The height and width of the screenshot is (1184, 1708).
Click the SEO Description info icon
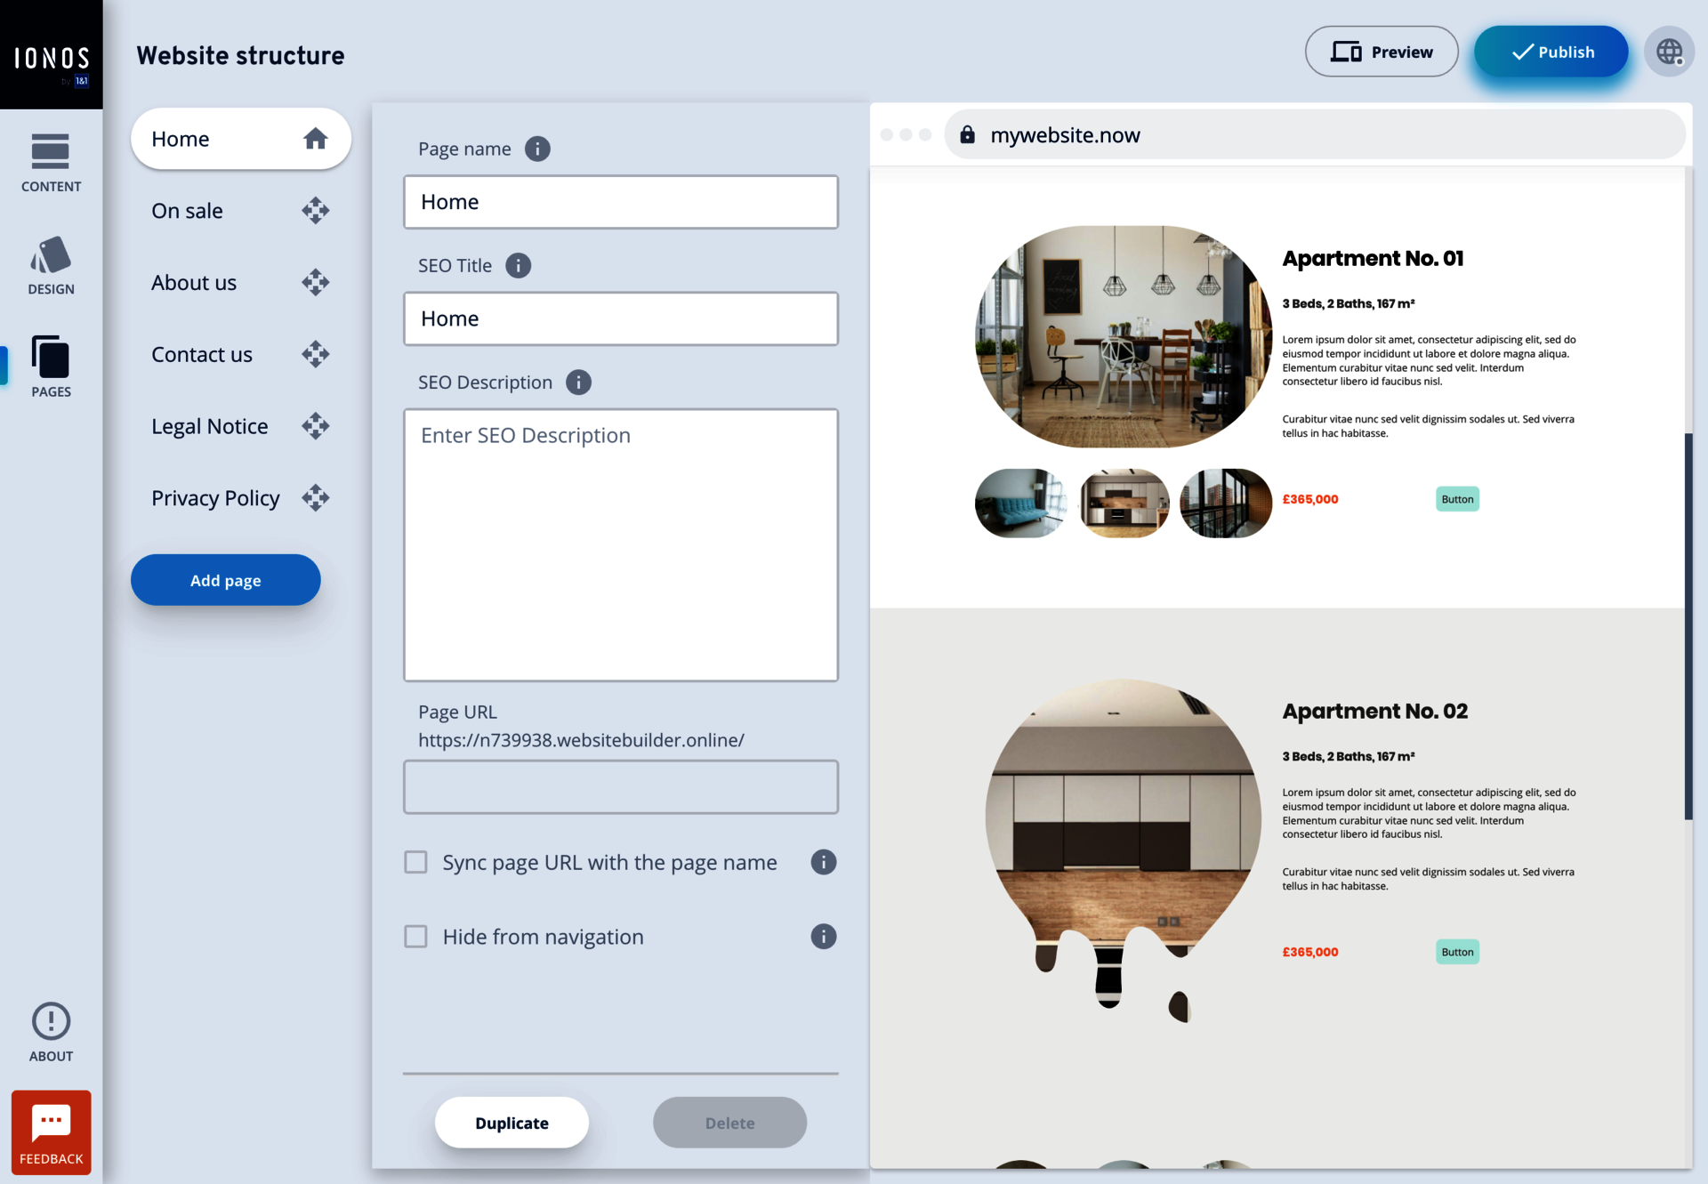[578, 383]
